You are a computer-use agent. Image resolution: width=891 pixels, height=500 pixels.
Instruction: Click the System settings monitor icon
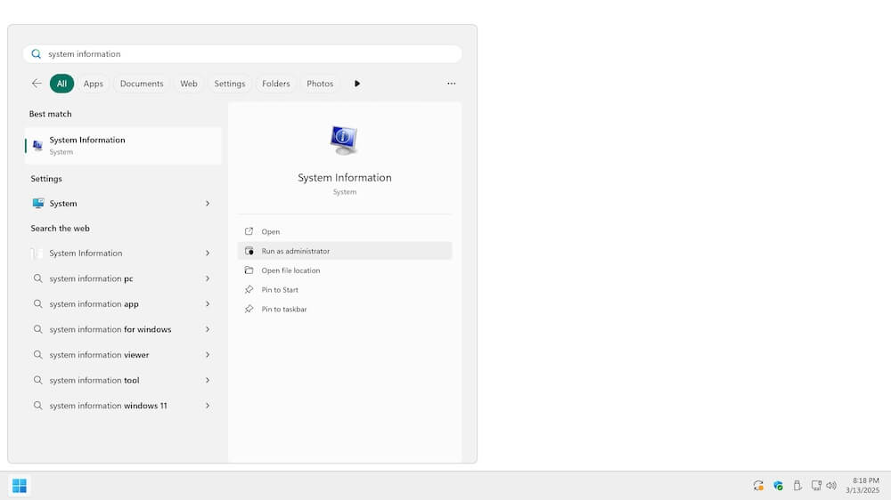pos(38,203)
